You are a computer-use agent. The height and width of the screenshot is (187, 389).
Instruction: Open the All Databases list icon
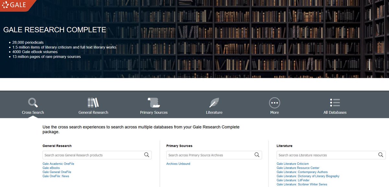pyautogui.click(x=335, y=102)
